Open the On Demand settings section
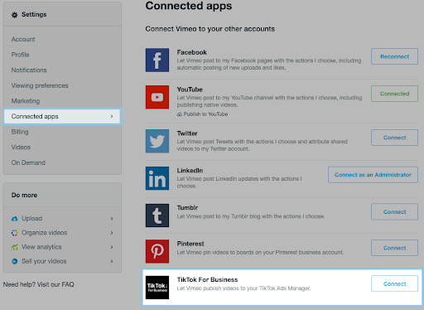 tap(28, 162)
